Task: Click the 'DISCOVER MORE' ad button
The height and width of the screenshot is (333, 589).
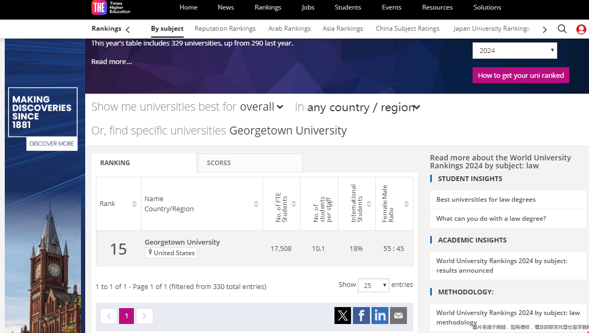Action: 52,143
